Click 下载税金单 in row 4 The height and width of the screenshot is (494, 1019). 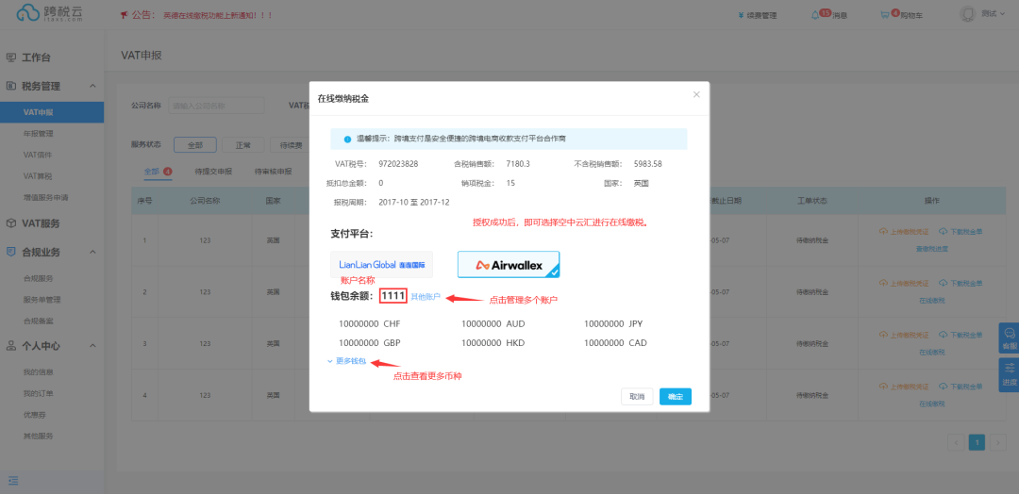tap(961, 387)
